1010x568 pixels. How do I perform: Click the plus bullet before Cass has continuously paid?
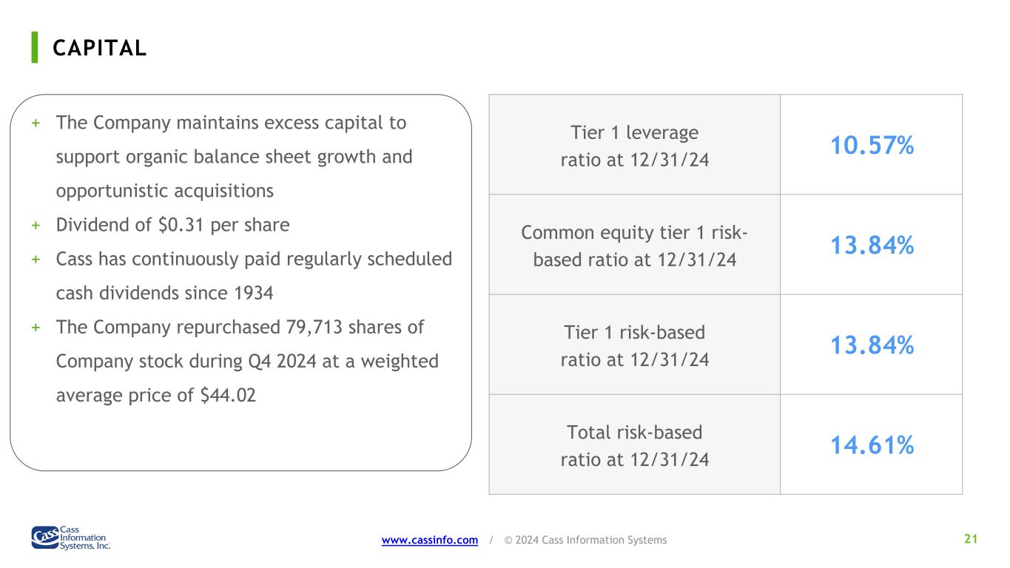pyautogui.click(x=36, y=260)
